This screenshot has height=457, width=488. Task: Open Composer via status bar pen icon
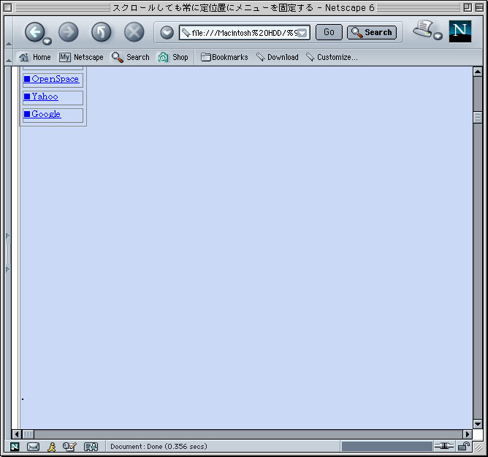pos(69,447)
